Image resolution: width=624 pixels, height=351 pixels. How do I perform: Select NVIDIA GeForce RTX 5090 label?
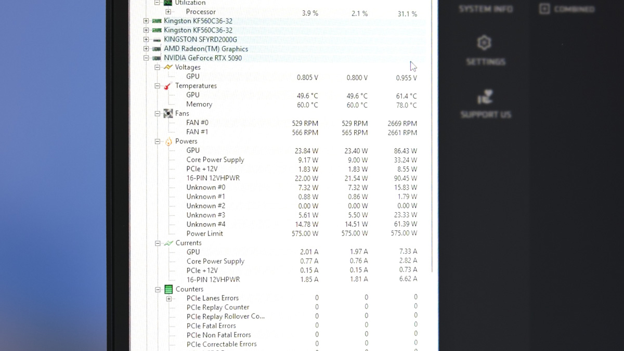(x=203, y=58)
